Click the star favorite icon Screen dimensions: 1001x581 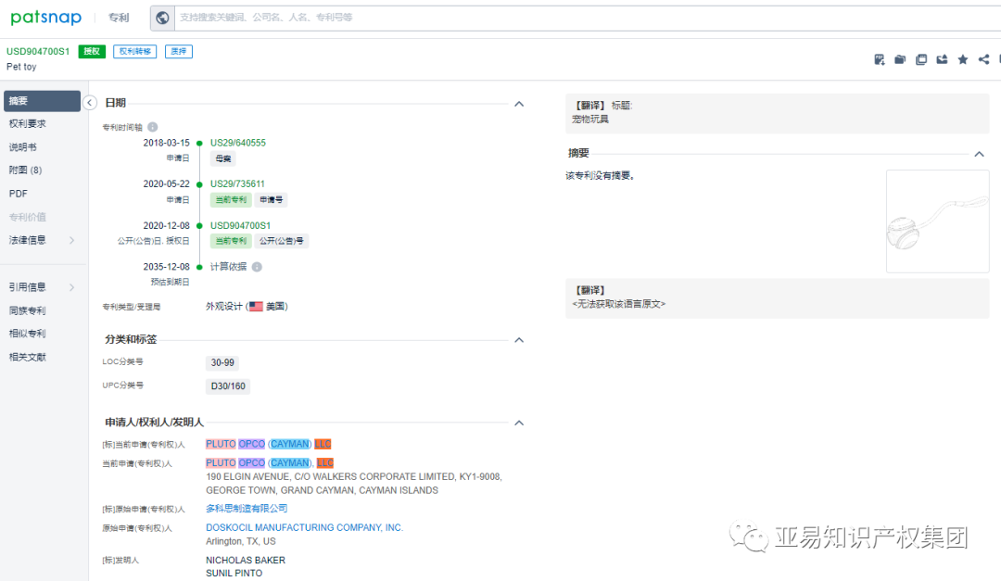(x=963, y=59)
